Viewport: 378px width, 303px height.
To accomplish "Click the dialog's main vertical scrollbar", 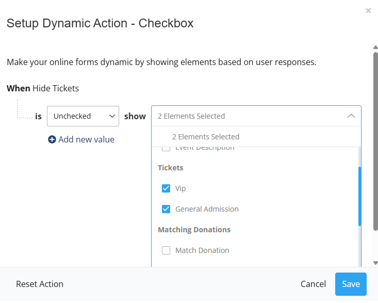I will pyautogui.click(x=375, y=139).
